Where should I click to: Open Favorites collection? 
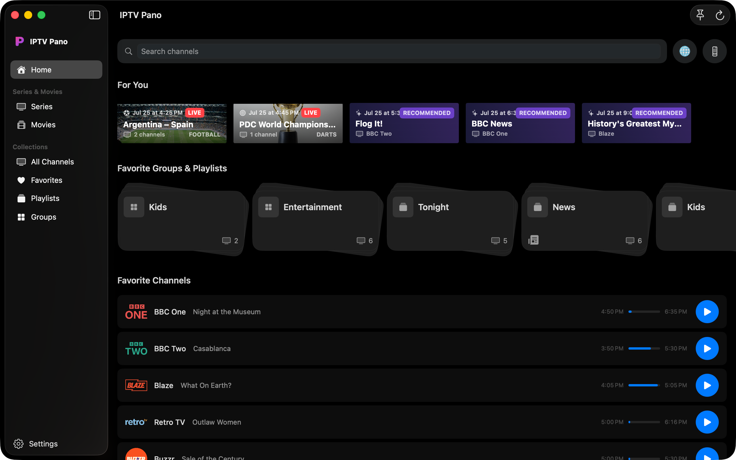[x=56, y=180]
